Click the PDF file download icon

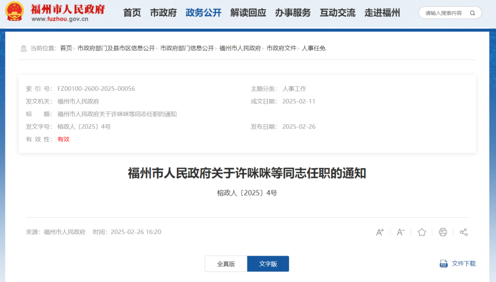(x=444, y=264)
